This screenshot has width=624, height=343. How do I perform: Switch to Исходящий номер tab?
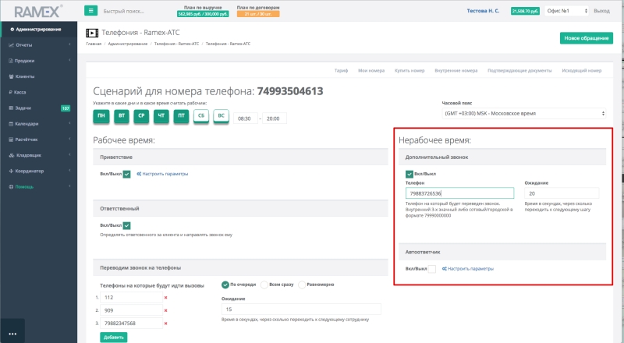[x=581, y=71]
